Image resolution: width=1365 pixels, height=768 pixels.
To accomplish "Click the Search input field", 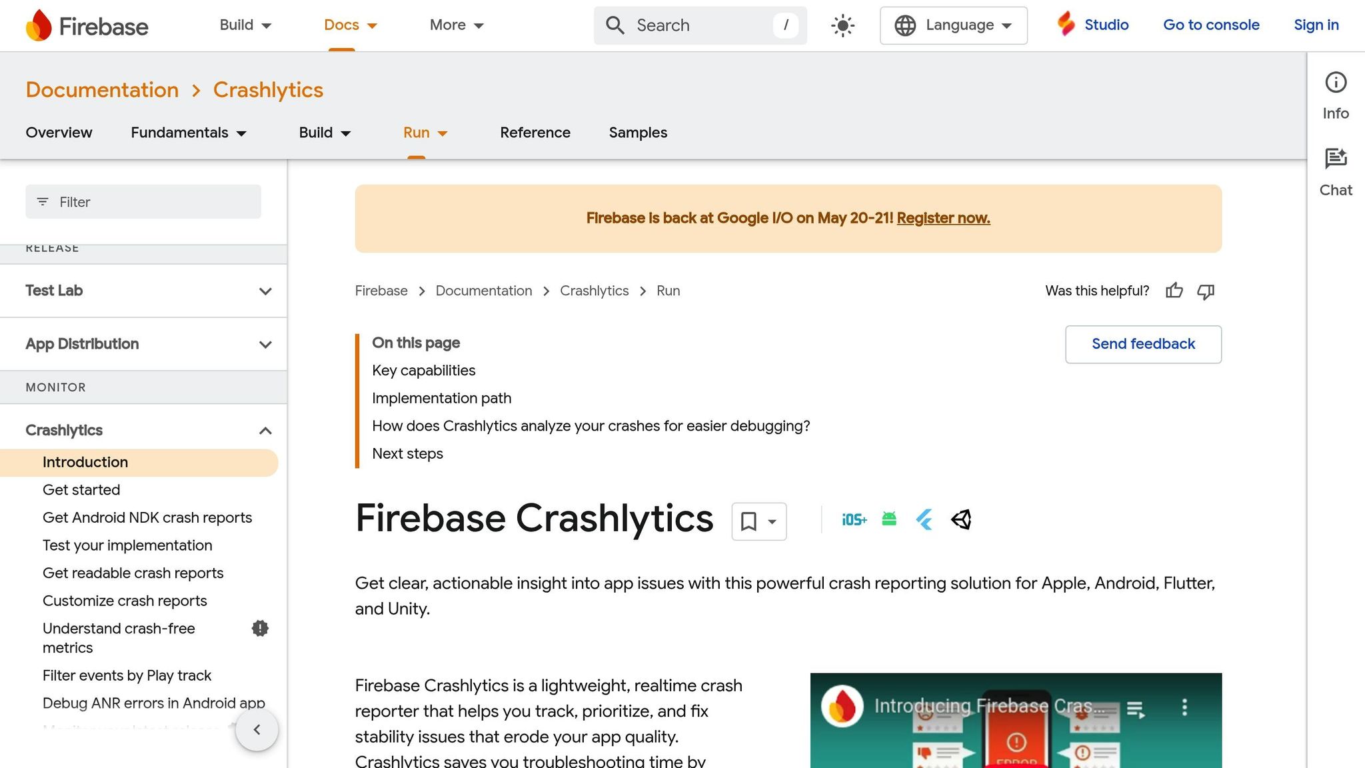I will tap(700, 25).
